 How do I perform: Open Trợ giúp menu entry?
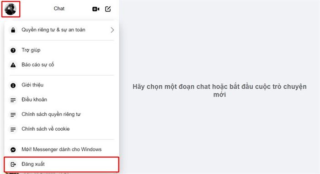point(61,50)
